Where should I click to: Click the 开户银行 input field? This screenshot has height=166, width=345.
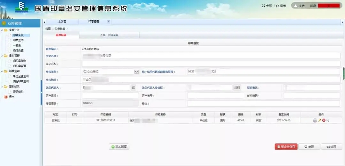(110, 95)
